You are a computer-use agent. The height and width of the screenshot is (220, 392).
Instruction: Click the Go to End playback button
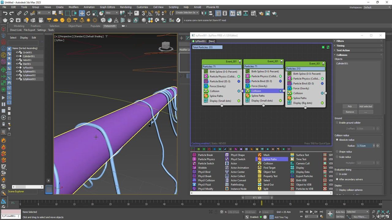point(321,212)
